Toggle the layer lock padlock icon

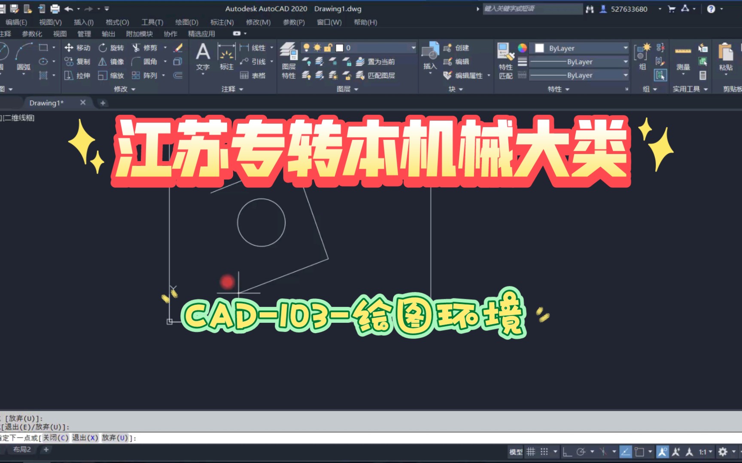coord(328,48)
